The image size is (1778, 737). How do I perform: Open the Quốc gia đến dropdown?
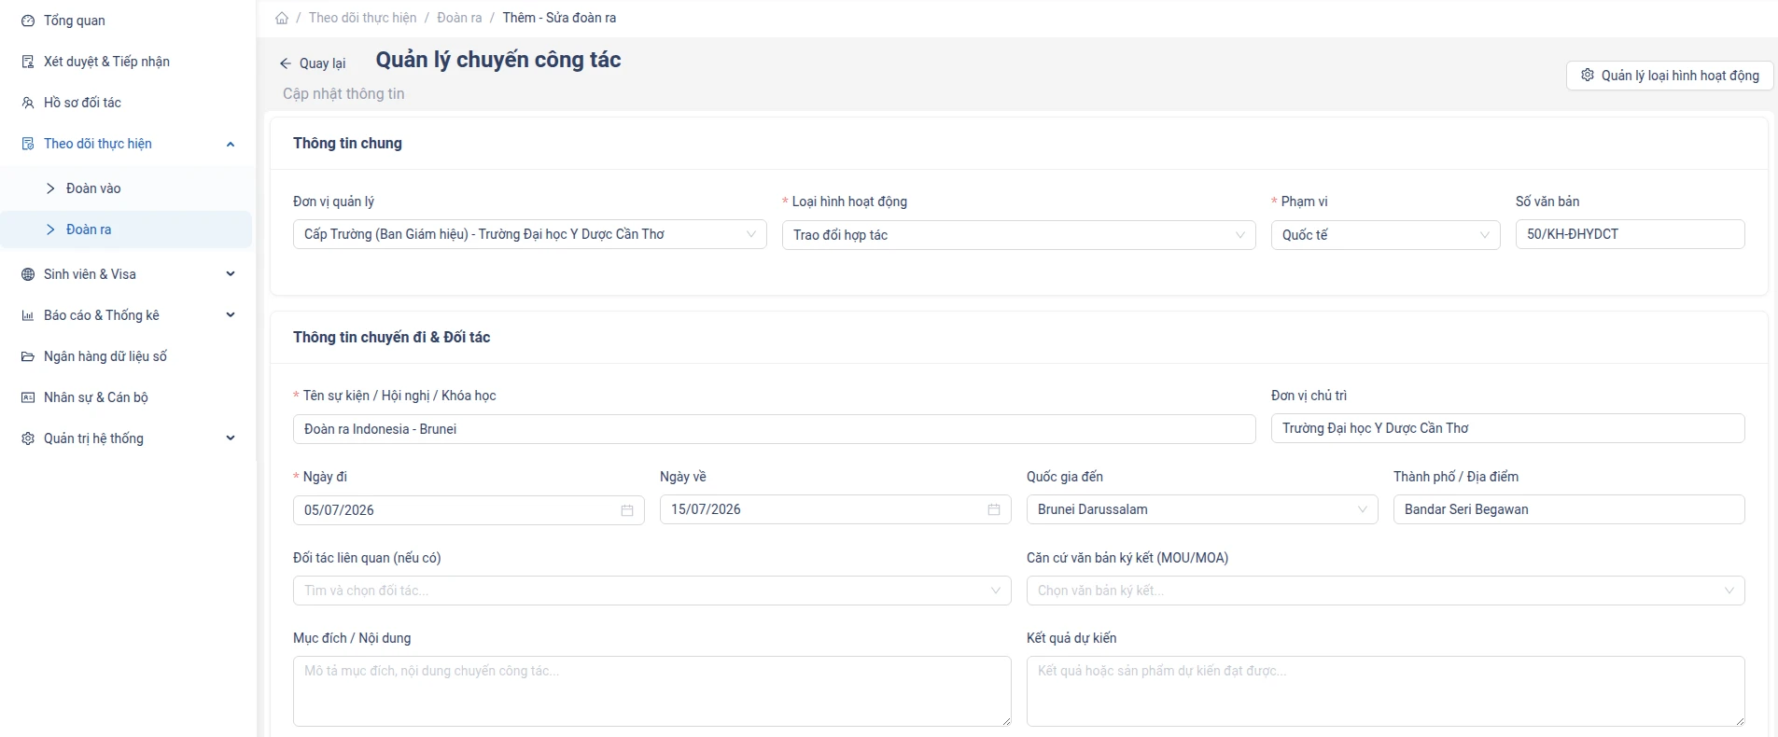coord(1202,509)
